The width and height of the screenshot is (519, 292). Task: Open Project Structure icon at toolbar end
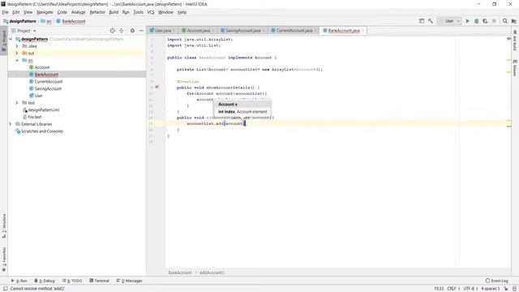(x=513, y=21)
